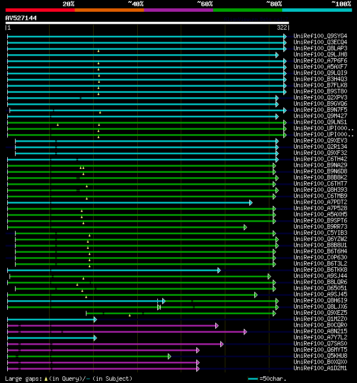Click the UniRef100_Q9XF32 label
Image resolution: width=357 pixels, height=383 pixels.
pos(320,153)
